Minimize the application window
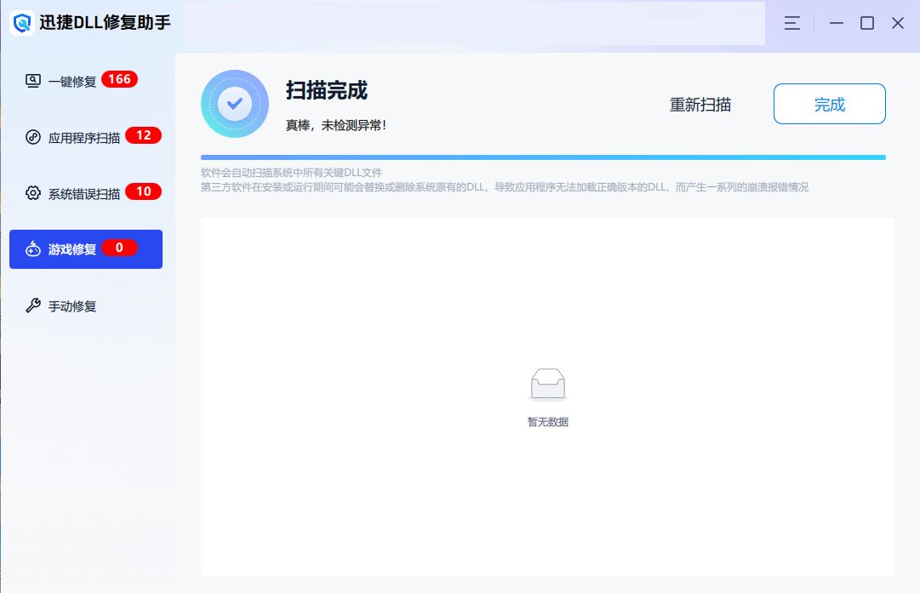The width and height of the screenshot is (920, 593). pos(837,23)
